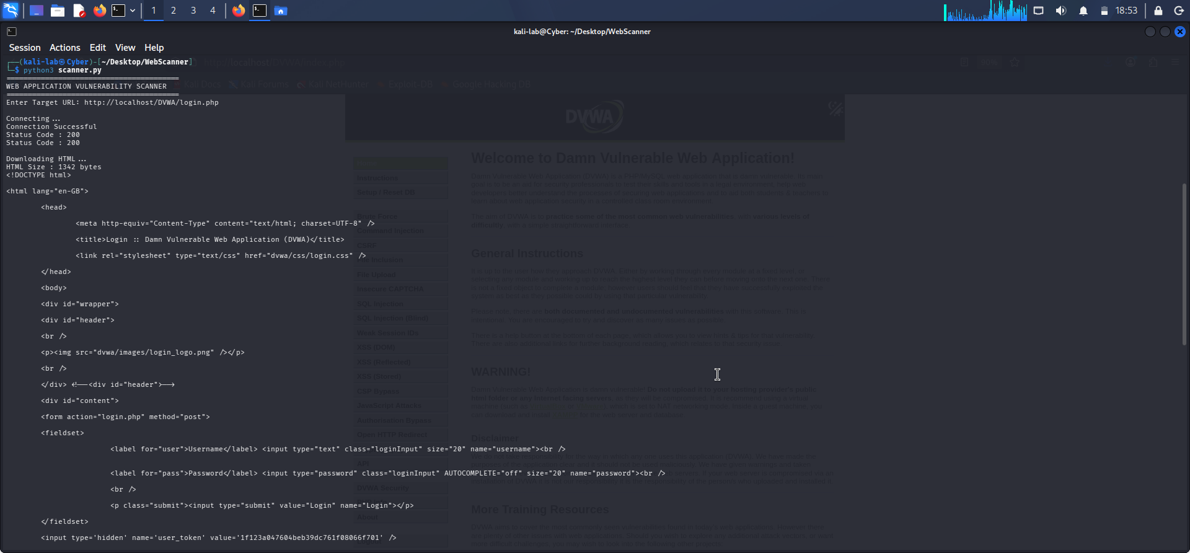Open the Kali applications menu
The image size is (1190, 553).
coord(11,11)
